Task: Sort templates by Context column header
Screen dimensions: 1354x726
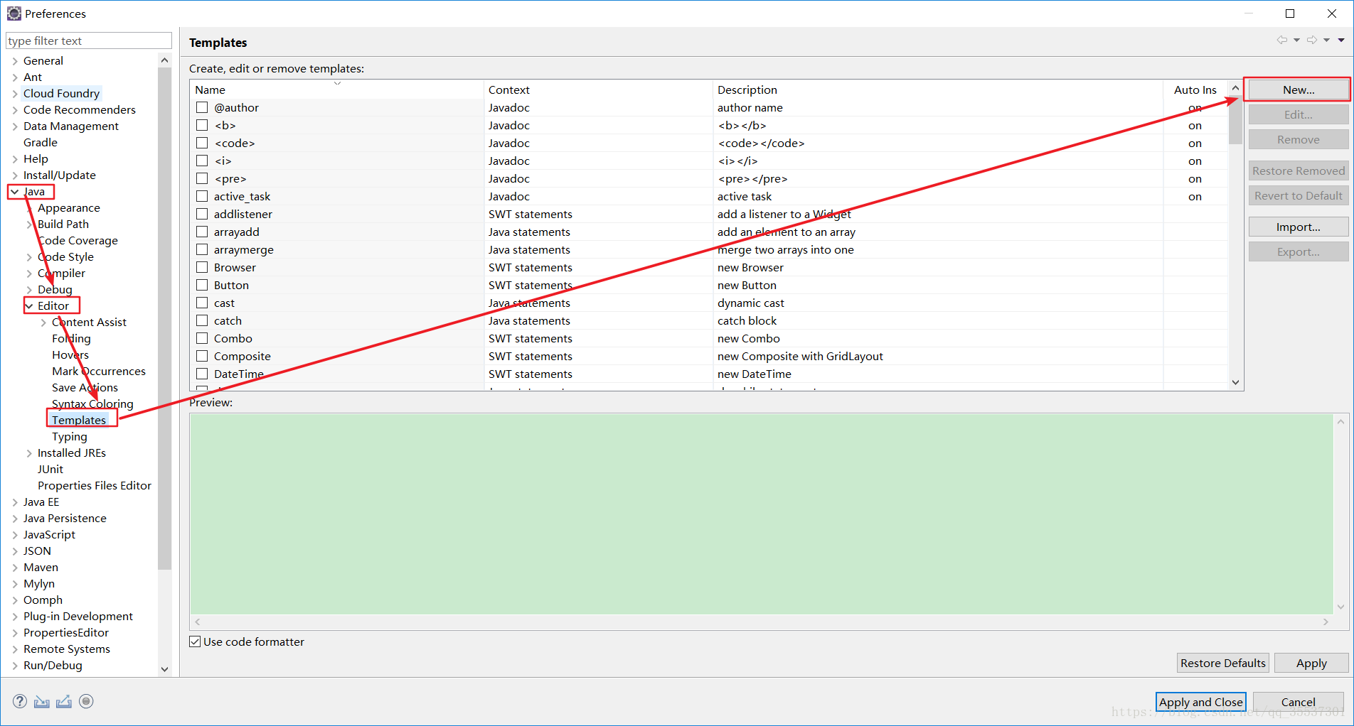Action: pyautogui.click(x=598, y=90)
